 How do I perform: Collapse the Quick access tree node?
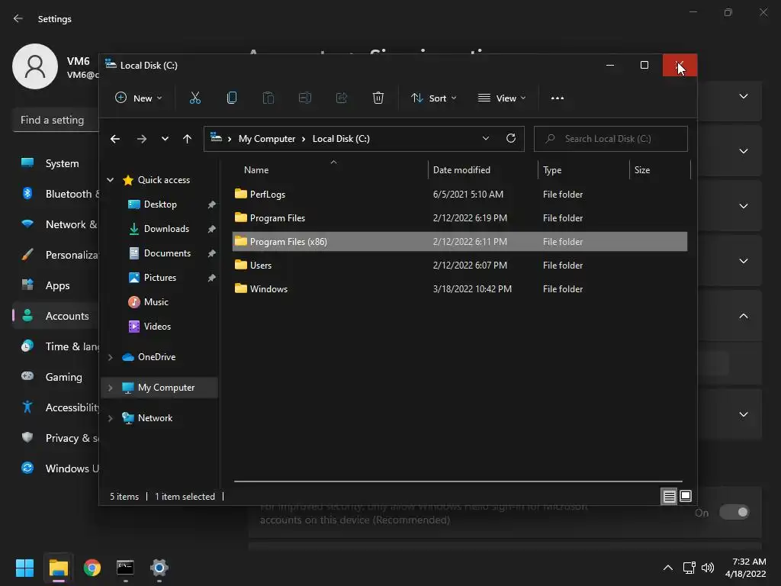point(111,180)
